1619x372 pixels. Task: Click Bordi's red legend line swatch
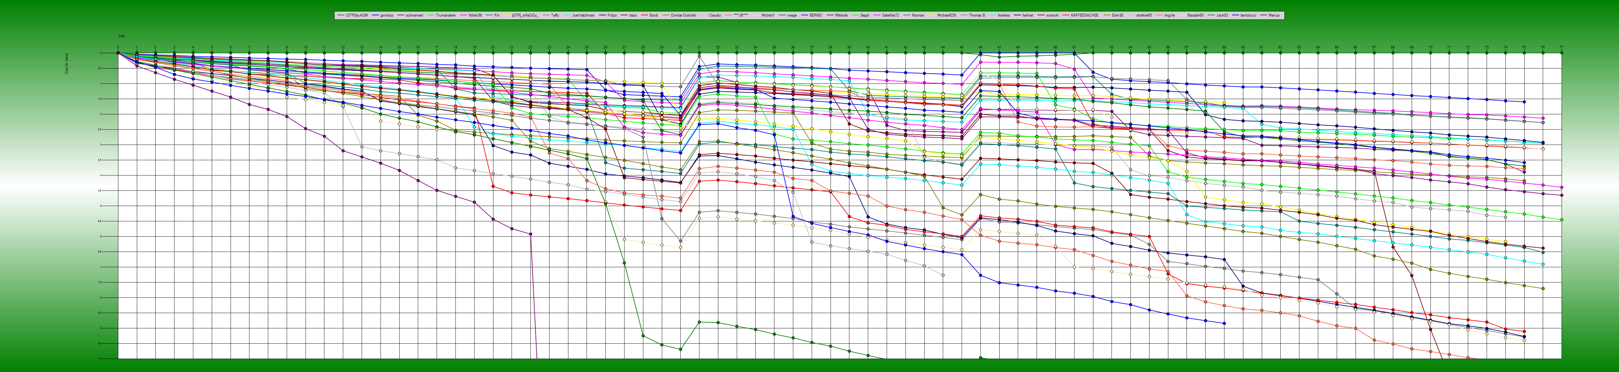(x=645, y=15)
